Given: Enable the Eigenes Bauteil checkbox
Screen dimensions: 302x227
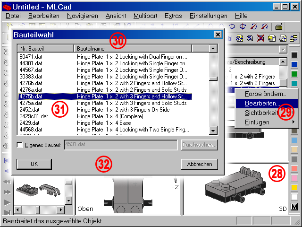Looking at the screenshot, I should pyautogui.click(x=20, y=145).
